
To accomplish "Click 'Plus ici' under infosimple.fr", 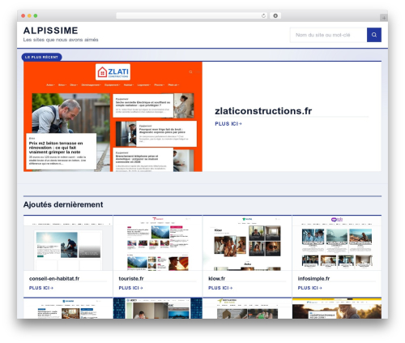I will click(x=310, y=288).
